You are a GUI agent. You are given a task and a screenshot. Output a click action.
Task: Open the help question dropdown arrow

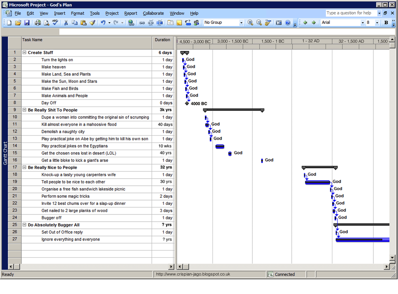379,13
